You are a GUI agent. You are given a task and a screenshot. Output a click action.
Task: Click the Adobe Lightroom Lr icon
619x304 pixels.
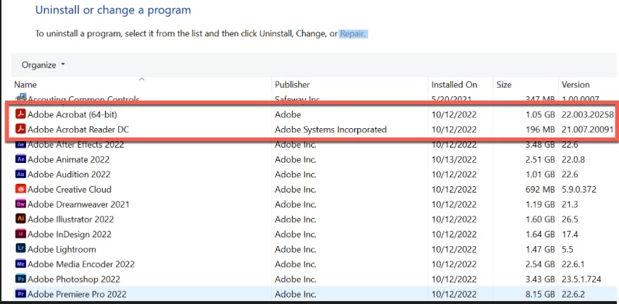point(20,249)
